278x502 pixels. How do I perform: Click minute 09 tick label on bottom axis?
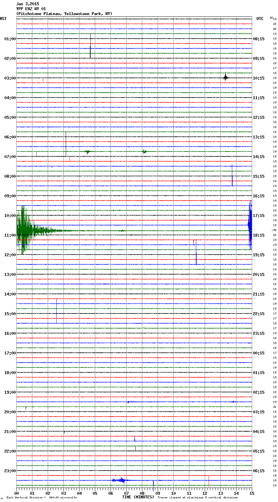click(x=158, y=493)
